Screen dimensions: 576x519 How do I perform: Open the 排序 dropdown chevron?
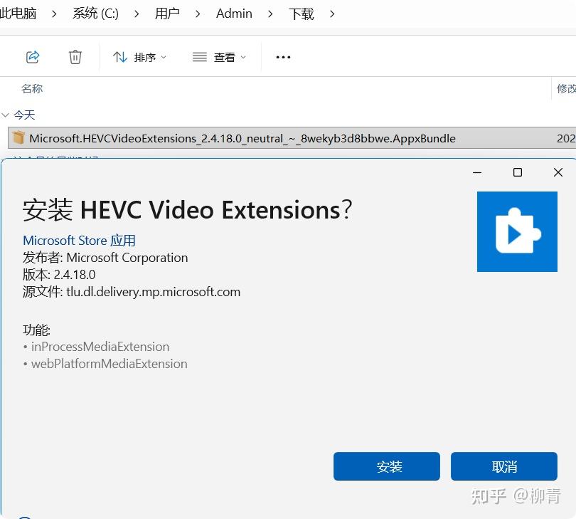click(164, 57)
